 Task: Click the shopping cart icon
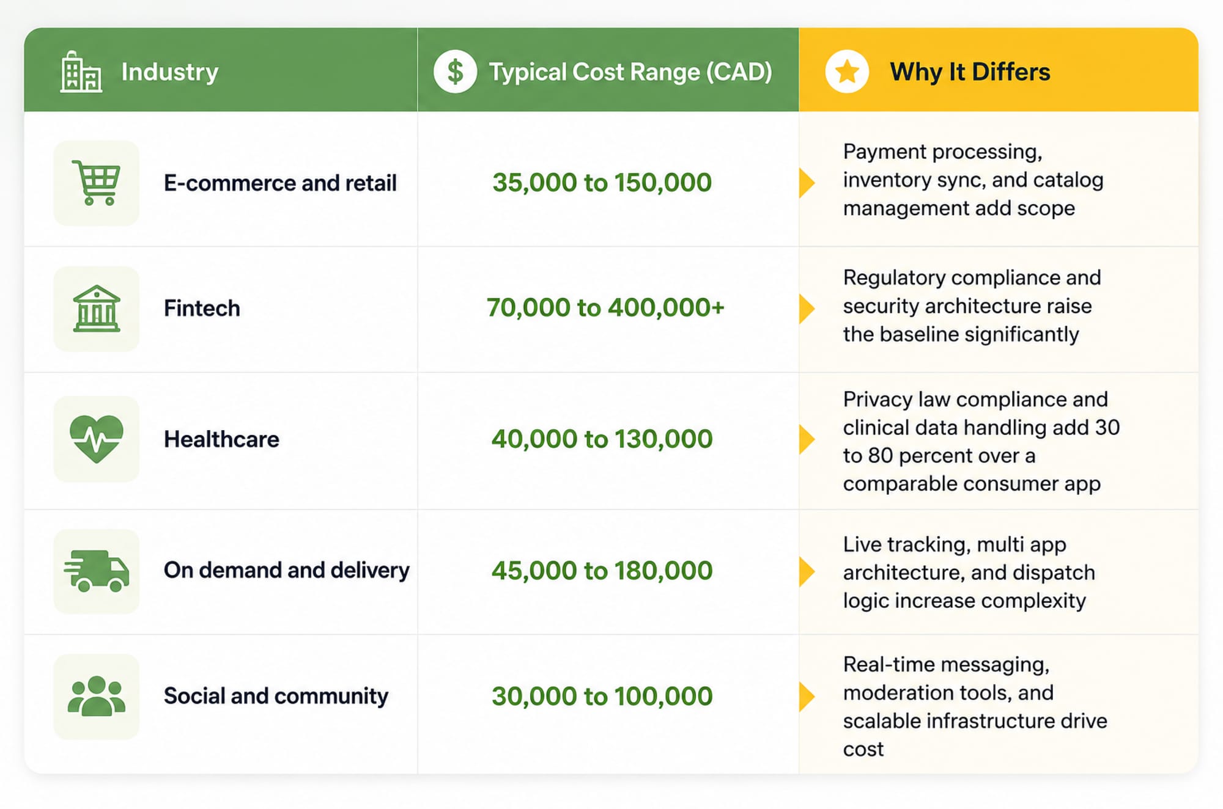[x=96, y=183]
